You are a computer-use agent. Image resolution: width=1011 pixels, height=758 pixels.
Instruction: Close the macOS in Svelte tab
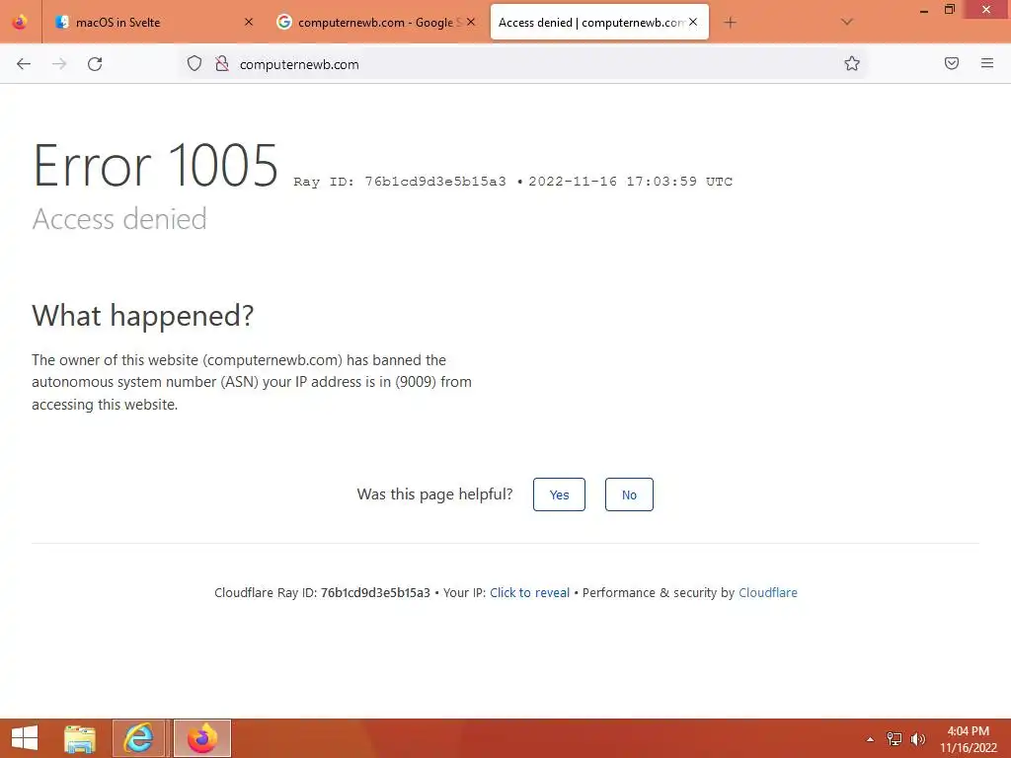[x=249, y=22]
